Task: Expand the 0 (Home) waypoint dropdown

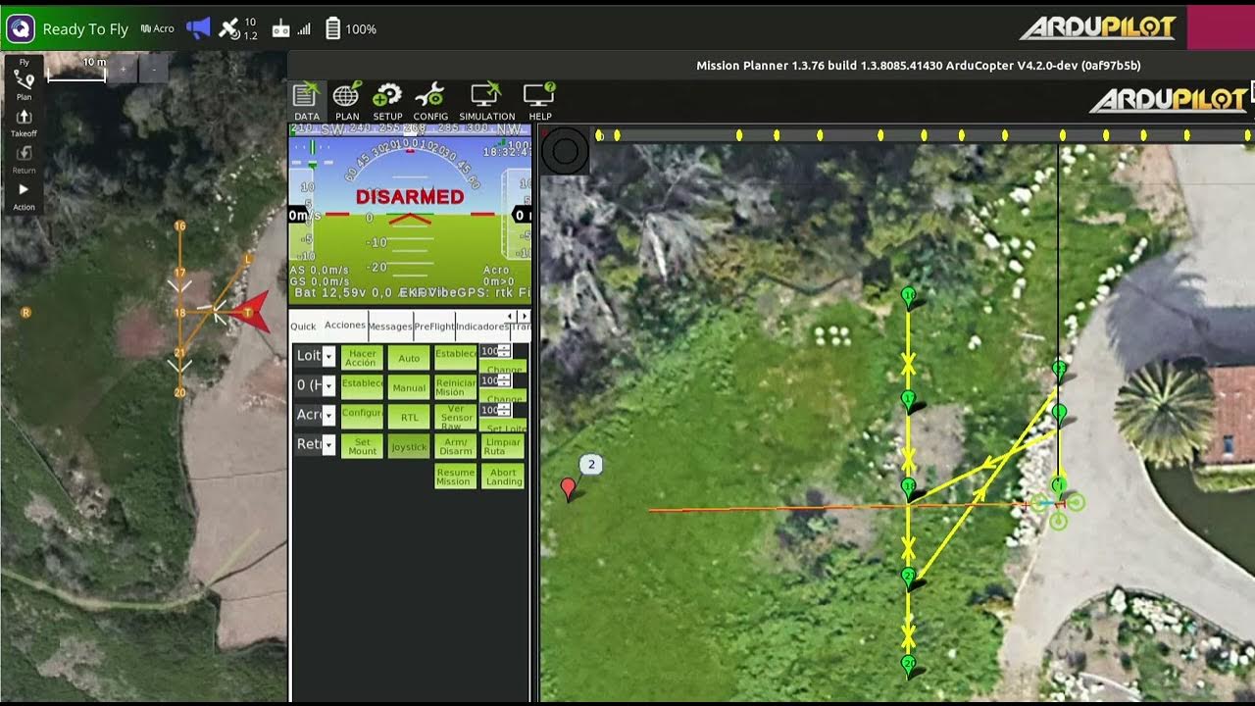Action: pos(328,385)
